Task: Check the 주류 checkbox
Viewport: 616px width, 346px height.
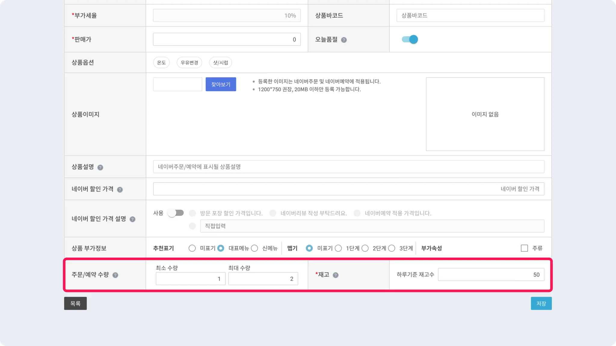Action: [524, 248]
